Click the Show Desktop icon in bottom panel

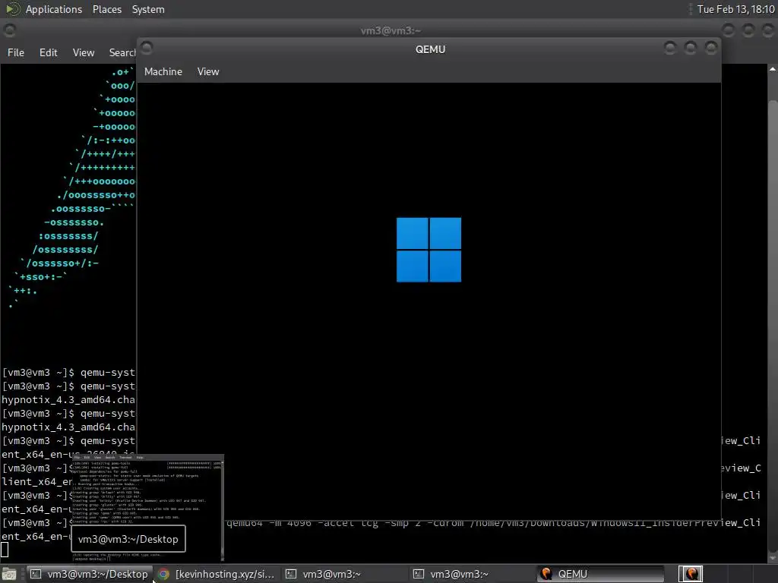pos(9,574)
